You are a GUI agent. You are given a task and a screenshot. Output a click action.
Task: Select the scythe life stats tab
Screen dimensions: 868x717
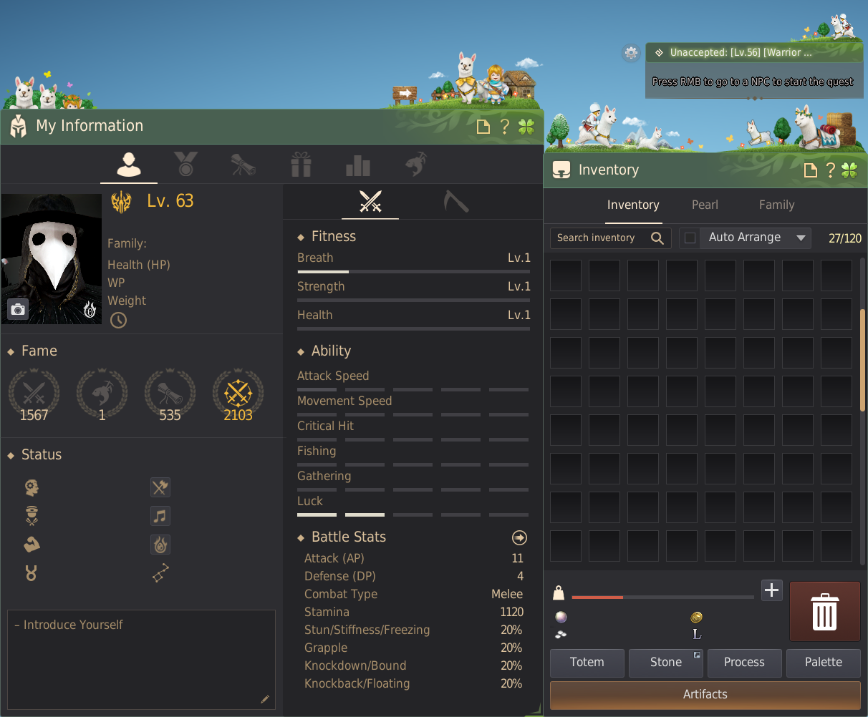[455, 202]
